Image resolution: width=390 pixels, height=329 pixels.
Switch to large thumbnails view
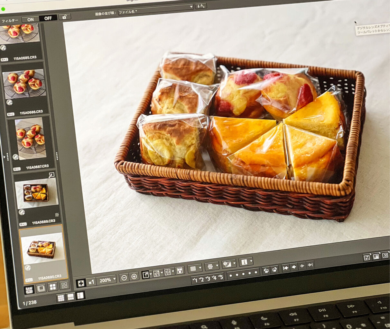click(x=53, y=286)
